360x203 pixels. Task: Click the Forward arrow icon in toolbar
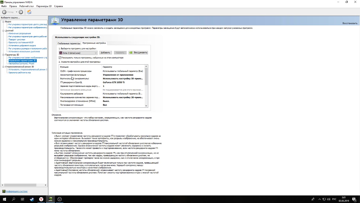pos(21,12)
